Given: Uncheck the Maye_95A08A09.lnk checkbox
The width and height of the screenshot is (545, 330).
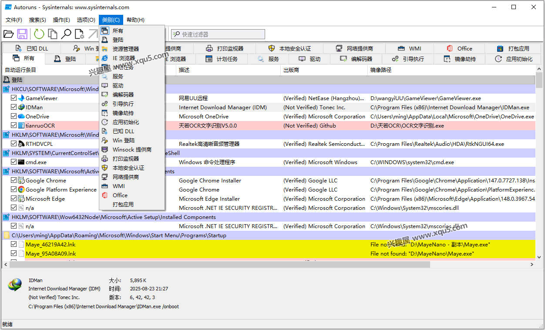Looking at the screenshot, I should (x=14, y=254).
